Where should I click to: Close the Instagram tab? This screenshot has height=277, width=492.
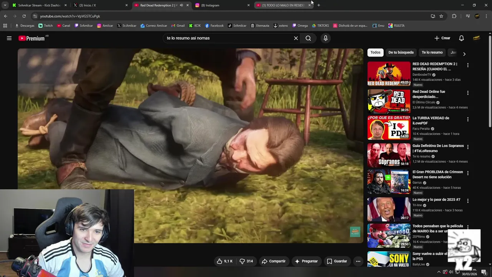tap(248, 5)
